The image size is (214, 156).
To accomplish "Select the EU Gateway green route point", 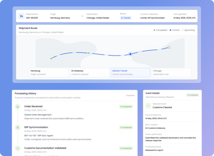I will pos(89,53).
